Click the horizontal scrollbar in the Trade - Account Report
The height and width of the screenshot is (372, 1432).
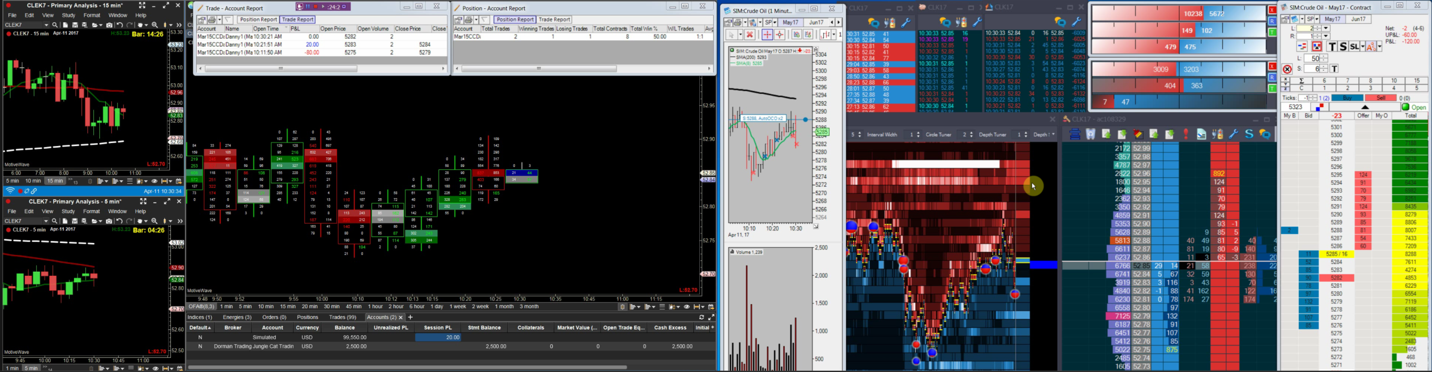click(x=281, y=69)
